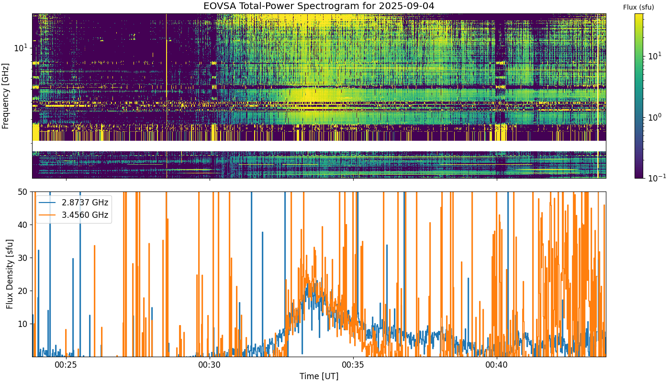Click the 30 tick on flux density axis
Image resolution: width=670 pixels, height=383 pixels.
24,258
